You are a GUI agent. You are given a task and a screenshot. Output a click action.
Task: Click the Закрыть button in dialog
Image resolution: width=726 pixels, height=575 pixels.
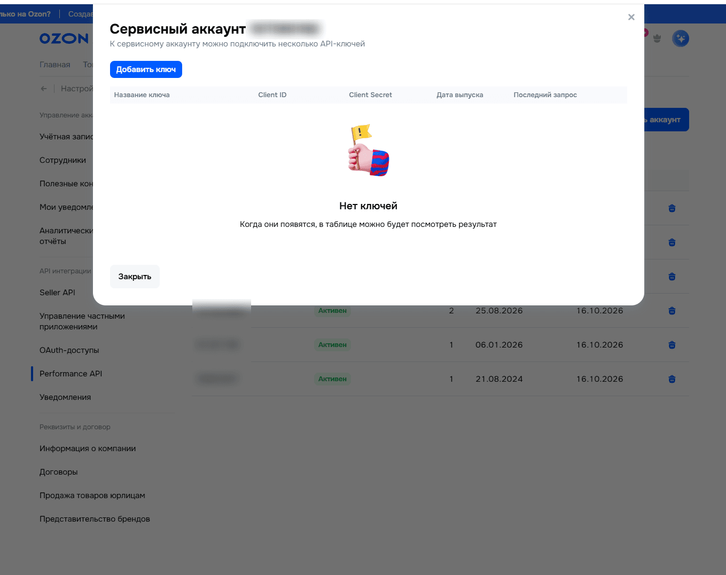tap(135, 277)
